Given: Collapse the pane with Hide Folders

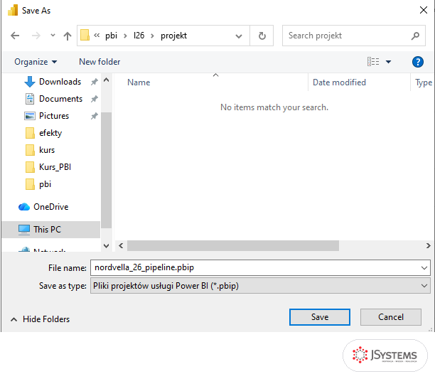Looking at the screenshot, I should [x=41, y=319].
